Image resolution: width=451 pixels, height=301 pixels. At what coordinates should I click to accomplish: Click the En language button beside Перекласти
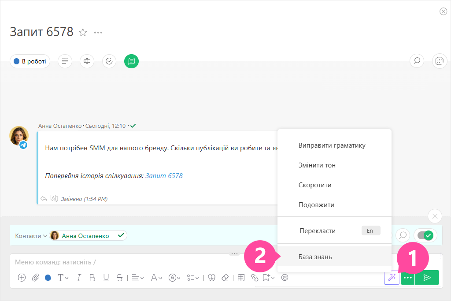[x=370, y=230]
